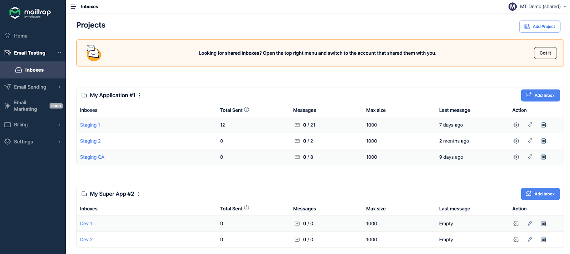This screenshot has height=254, width=570.
Task: Open settings gear for Dev 2 inbox
Action: pyautogui.click(x=516, y=240)
